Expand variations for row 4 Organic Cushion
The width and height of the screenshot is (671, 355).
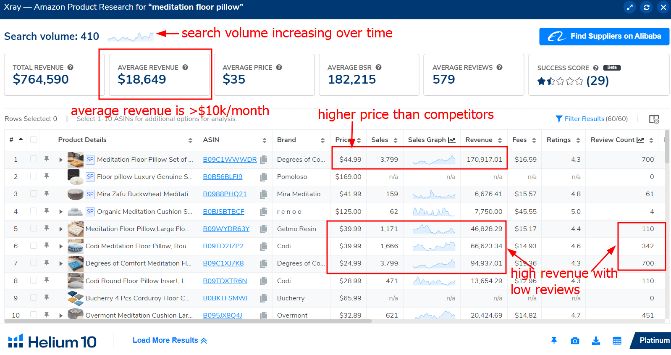(61, 212)
